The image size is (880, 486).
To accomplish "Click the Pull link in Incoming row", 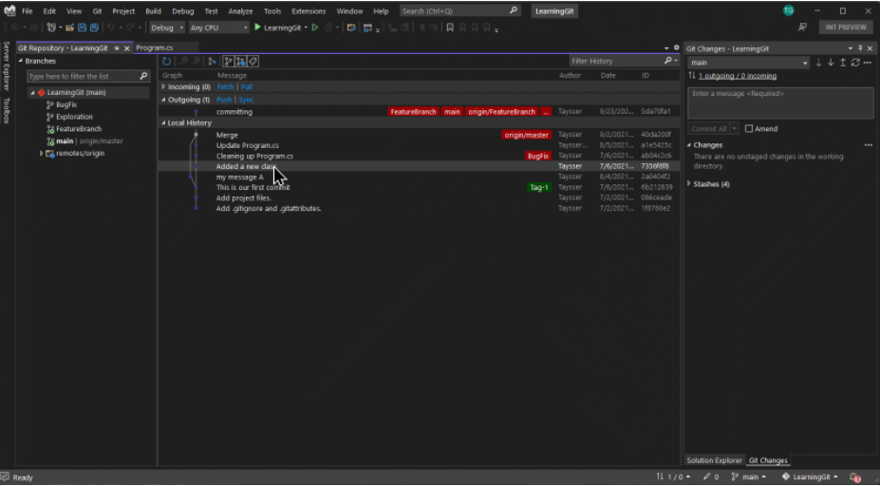I will [247, 87].
